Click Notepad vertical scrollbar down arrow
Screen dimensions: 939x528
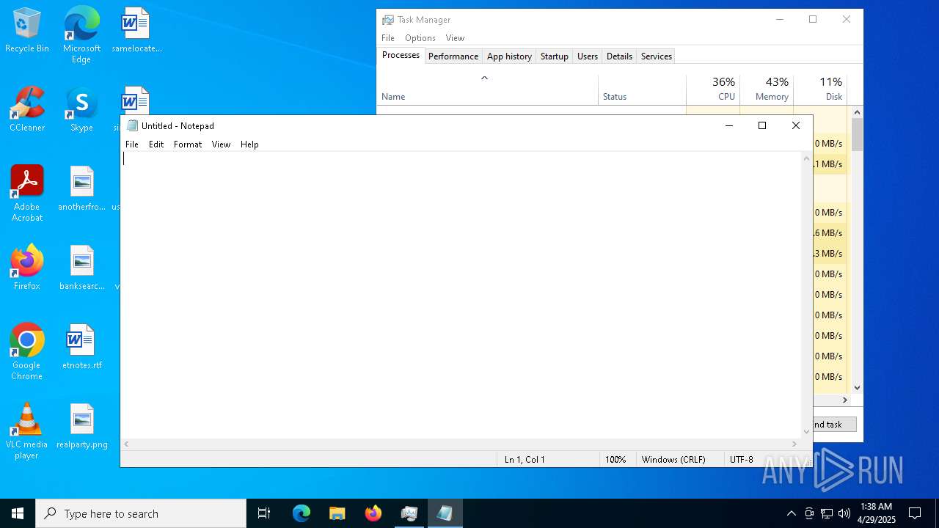807,432
